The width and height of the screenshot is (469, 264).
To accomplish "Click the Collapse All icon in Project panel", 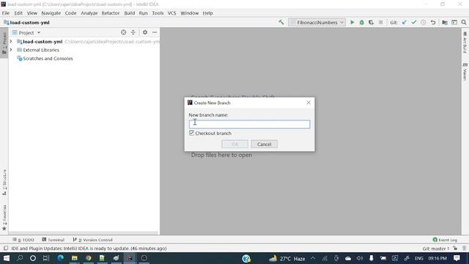I will pos(133,32).
